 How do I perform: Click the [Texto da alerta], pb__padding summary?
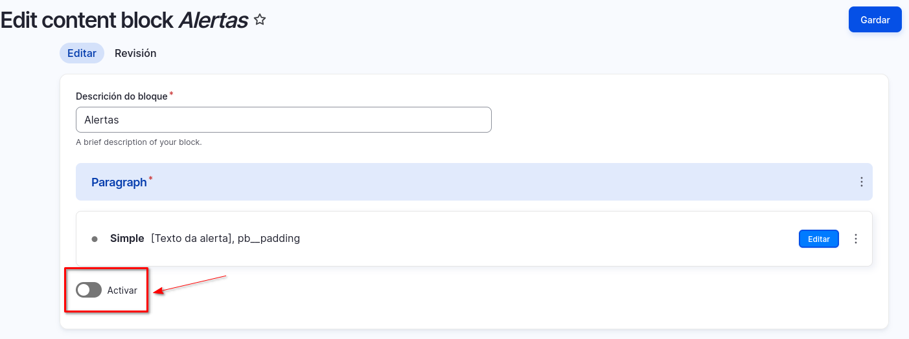click(225, 238)
